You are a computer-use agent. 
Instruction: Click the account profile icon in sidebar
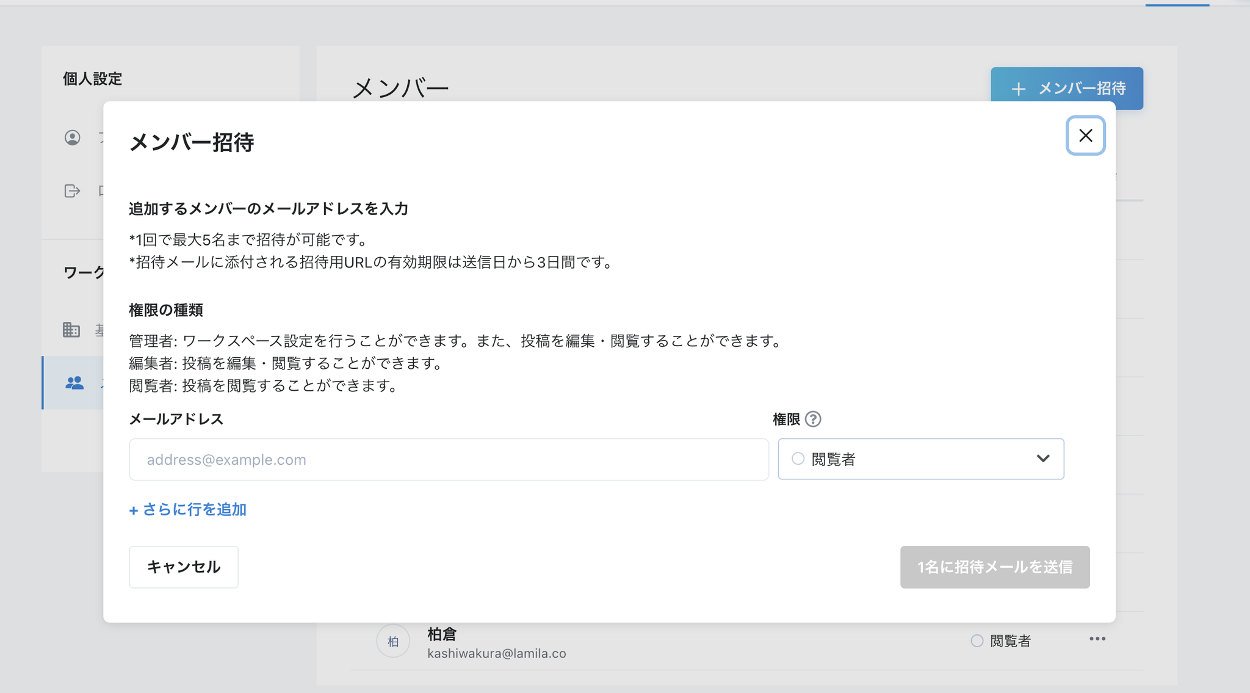point(73,138)
